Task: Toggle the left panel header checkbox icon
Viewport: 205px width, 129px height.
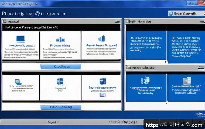Action: pos(4,21)
